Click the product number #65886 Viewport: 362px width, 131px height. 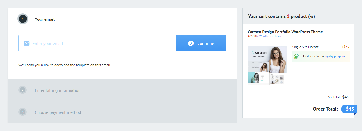click(252, 36)
